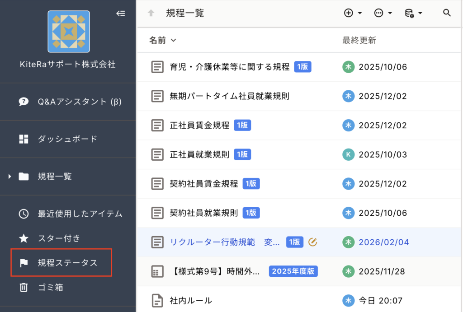Click the KiteRa company logo
Viewport: 463px width, 312px height.
pyautogui.click(x=68, y=32)
